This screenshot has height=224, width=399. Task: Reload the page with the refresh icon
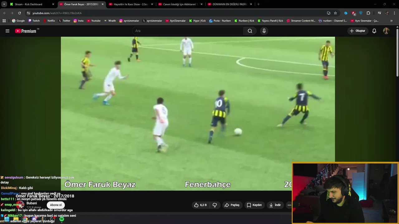click(x=19, y=13)
